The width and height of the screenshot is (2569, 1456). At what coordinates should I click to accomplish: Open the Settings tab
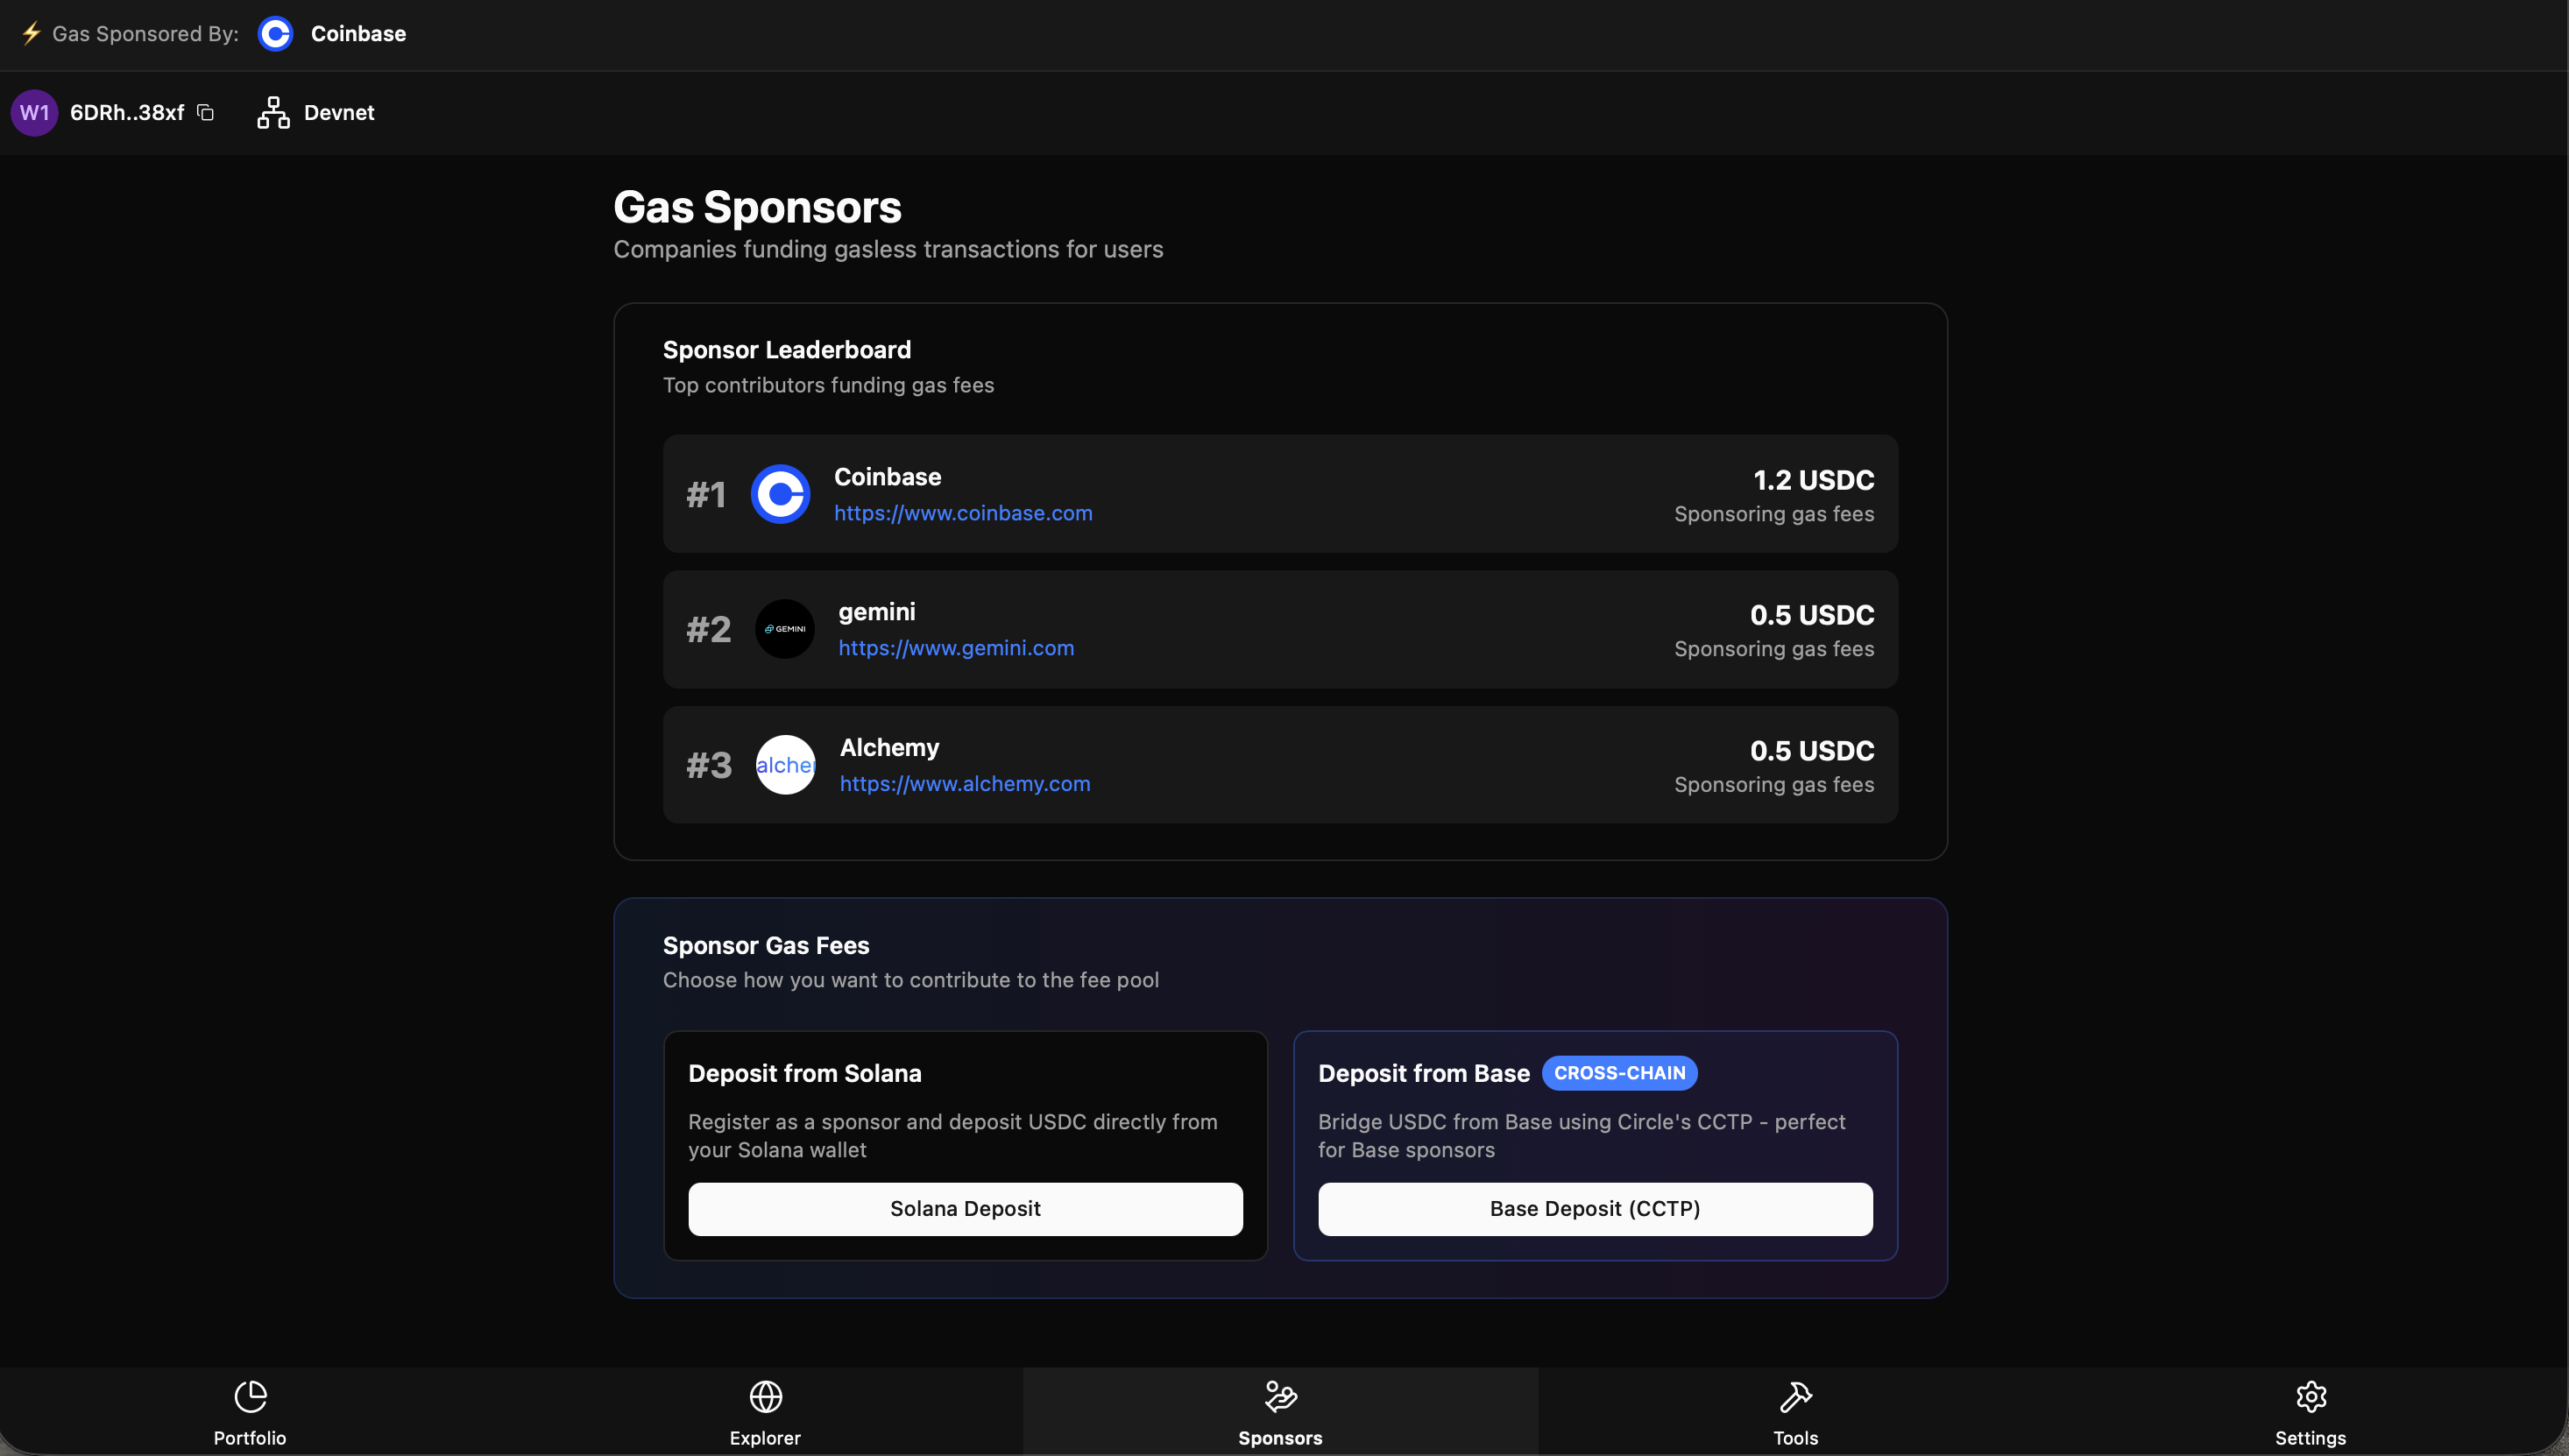point(2310,1411)
